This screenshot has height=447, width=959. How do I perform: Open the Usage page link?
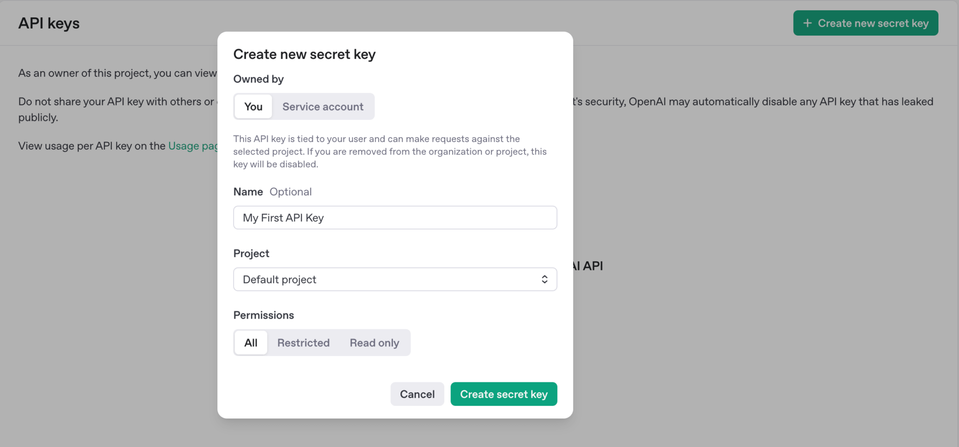coord(192,146)
